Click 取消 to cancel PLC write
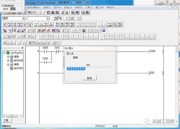This screenshot has height=129, width=180. pyautogui.click(x=89, y=78)
